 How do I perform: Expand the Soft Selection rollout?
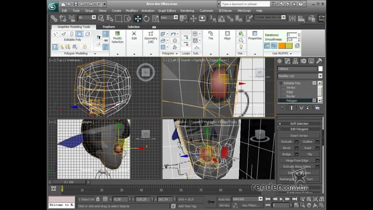[x=299, y=124]
